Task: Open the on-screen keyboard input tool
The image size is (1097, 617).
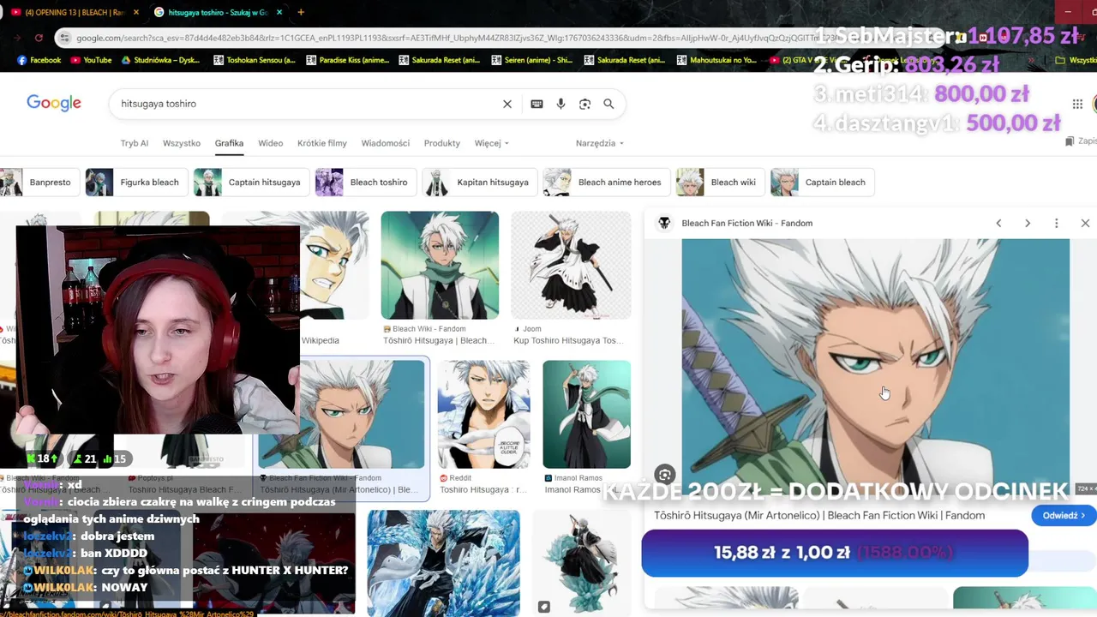Action: click(x=537, y=104)
